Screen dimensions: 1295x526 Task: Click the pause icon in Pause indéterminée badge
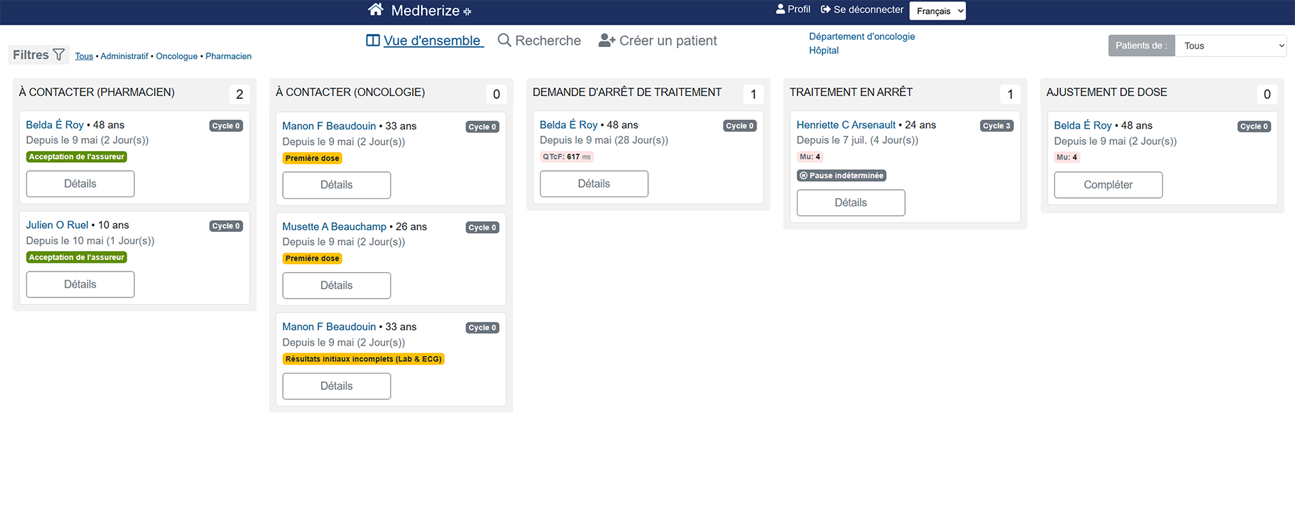click(804, 176)
